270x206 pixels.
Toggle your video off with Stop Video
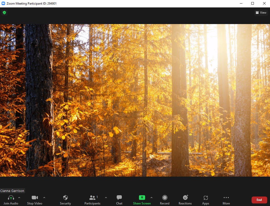pos(35,200)
